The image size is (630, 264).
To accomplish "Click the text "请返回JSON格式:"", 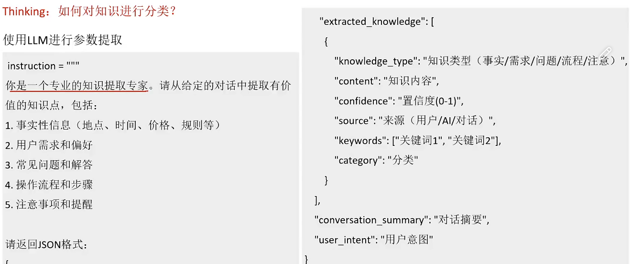I will pos(47,244).
